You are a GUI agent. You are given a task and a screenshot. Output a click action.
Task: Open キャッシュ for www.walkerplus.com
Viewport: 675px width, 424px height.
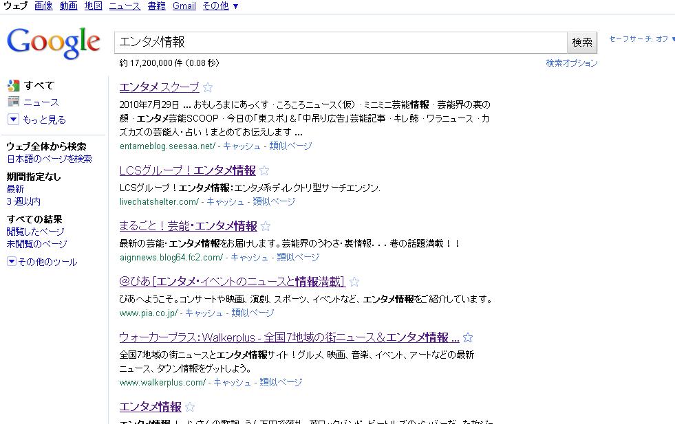(232, 382)
